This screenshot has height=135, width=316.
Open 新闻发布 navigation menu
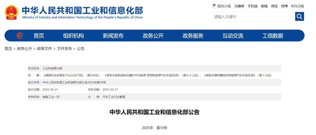[x=113, y=36]
